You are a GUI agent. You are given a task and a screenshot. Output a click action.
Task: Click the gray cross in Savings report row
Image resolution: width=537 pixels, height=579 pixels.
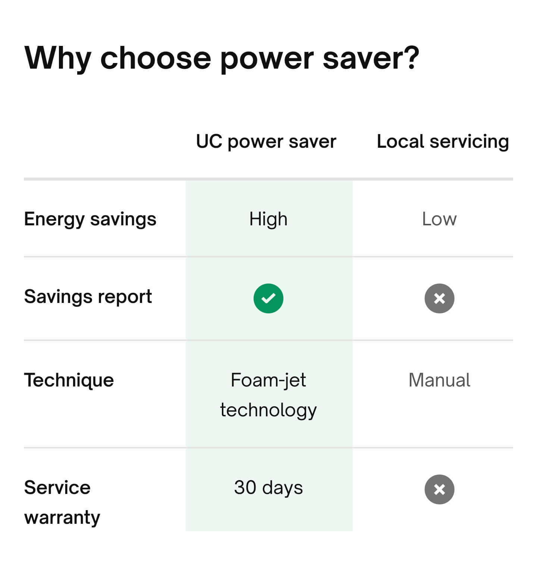[x=439, y=298]
